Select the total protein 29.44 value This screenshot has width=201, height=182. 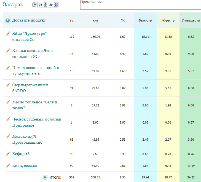pos(145,177)
